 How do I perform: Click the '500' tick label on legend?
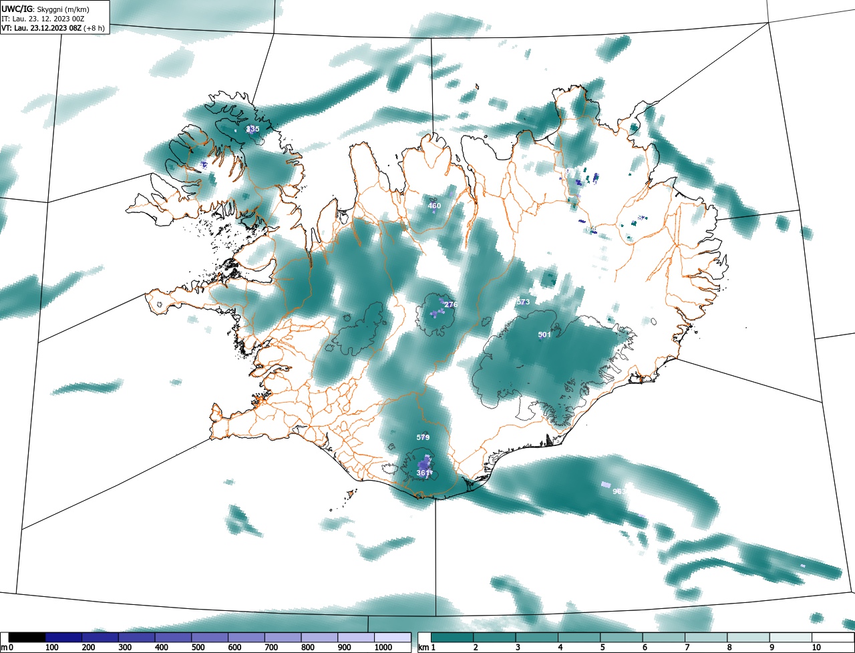[198, 648]
